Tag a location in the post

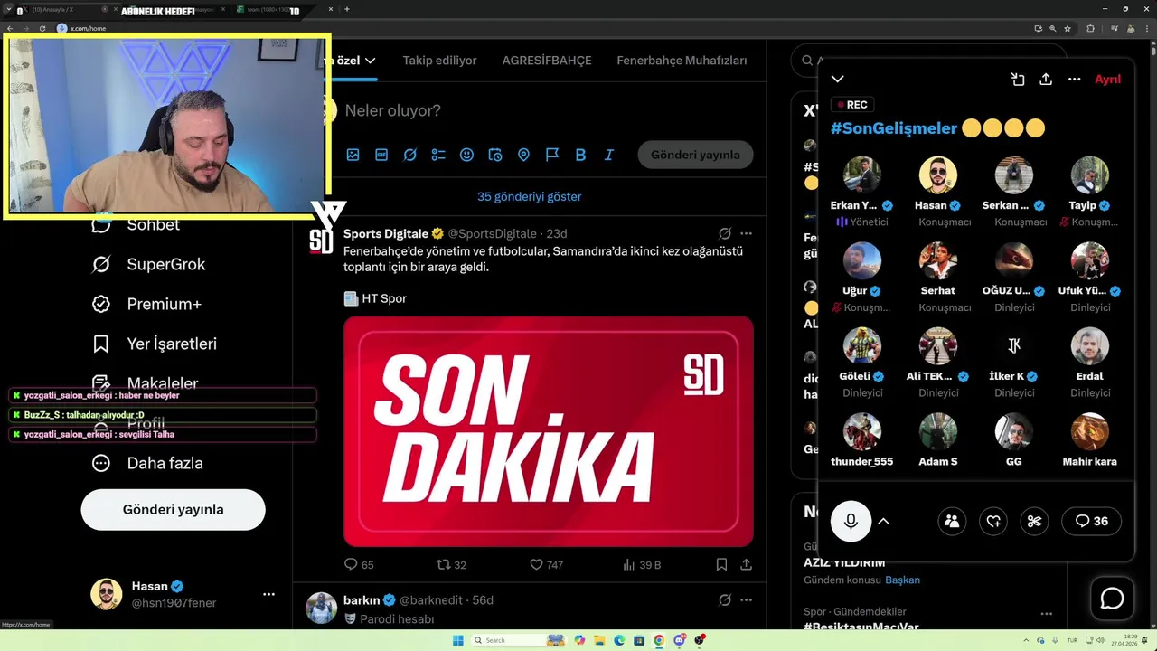523,155
